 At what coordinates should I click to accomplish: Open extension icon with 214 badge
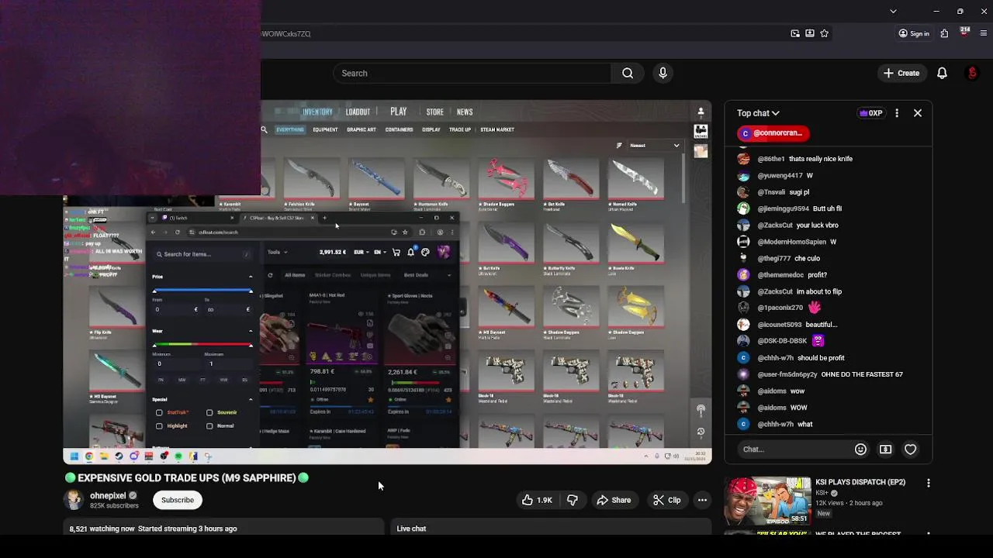964,33
